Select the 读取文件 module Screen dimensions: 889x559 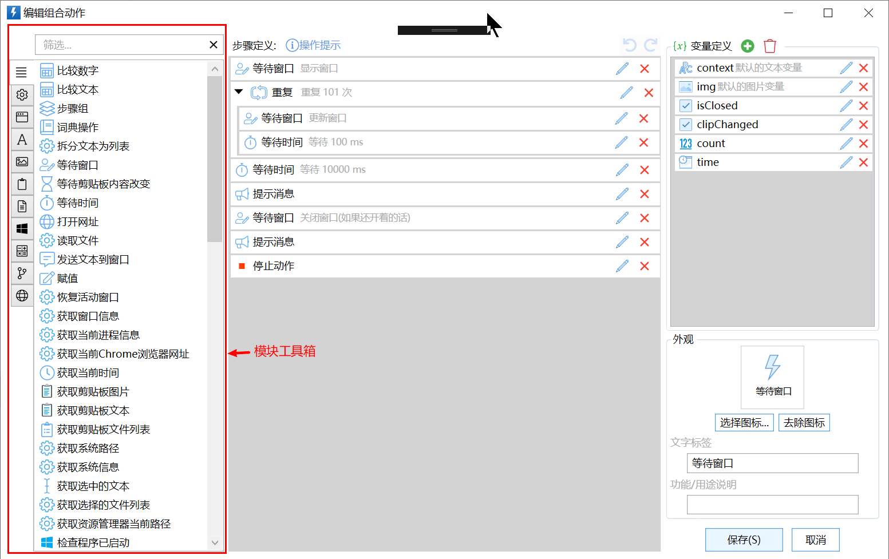click(70, 241)
